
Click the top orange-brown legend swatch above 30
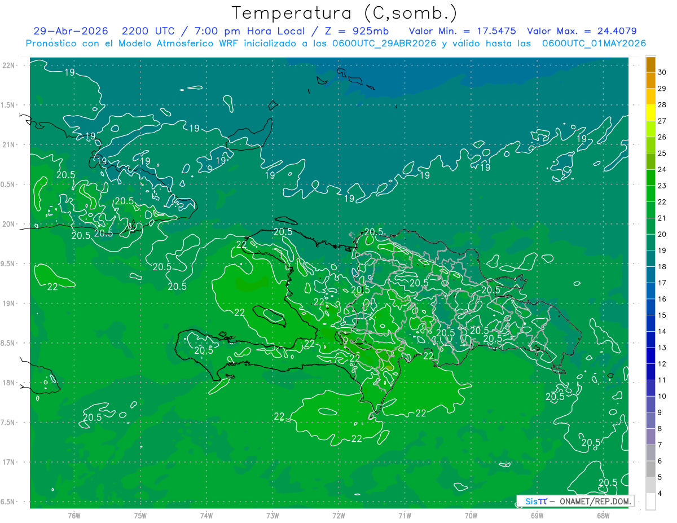coord(650,64)
